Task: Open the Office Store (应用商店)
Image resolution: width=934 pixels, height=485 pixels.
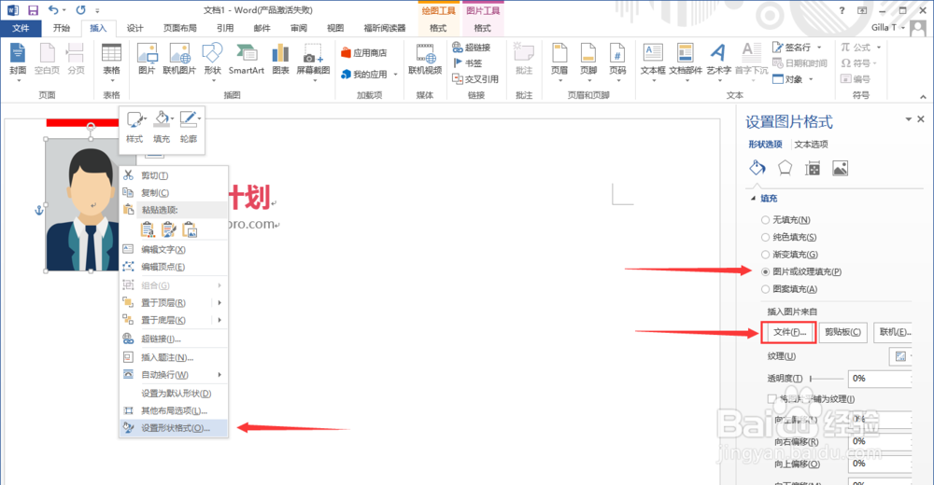Action: (x=364, y=53)
